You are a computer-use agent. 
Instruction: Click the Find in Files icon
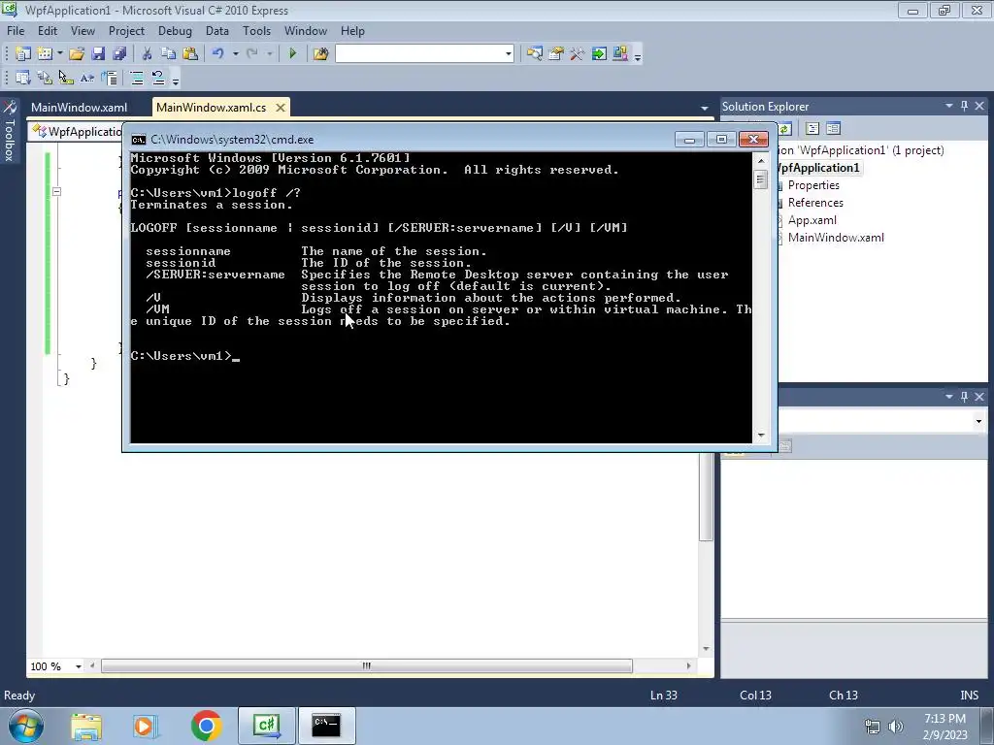pos(320,54)
